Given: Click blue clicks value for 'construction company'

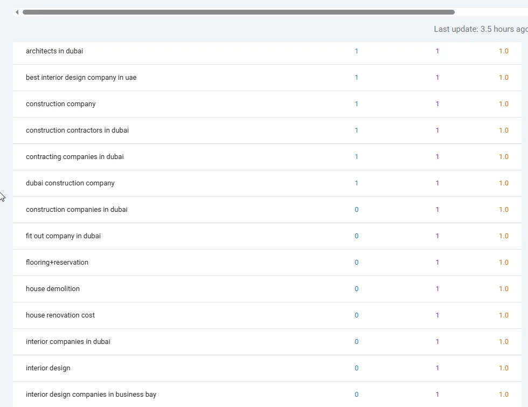Looking at the screenshot, I should click(x=356, y=104).
